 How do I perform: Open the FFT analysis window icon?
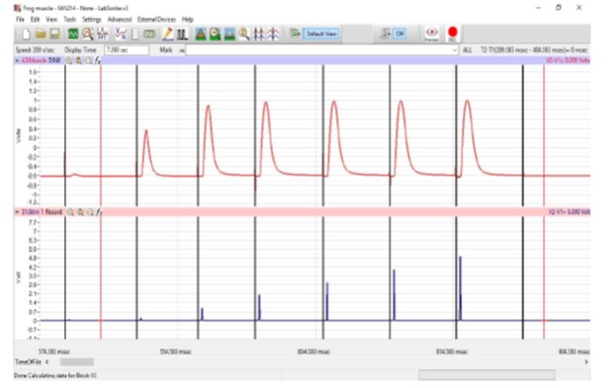click(103, 34)
